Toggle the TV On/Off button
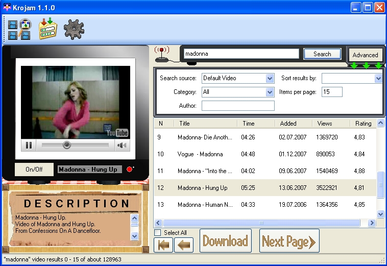The height and width of the screenshot is (266, 387). pos(34,170)
